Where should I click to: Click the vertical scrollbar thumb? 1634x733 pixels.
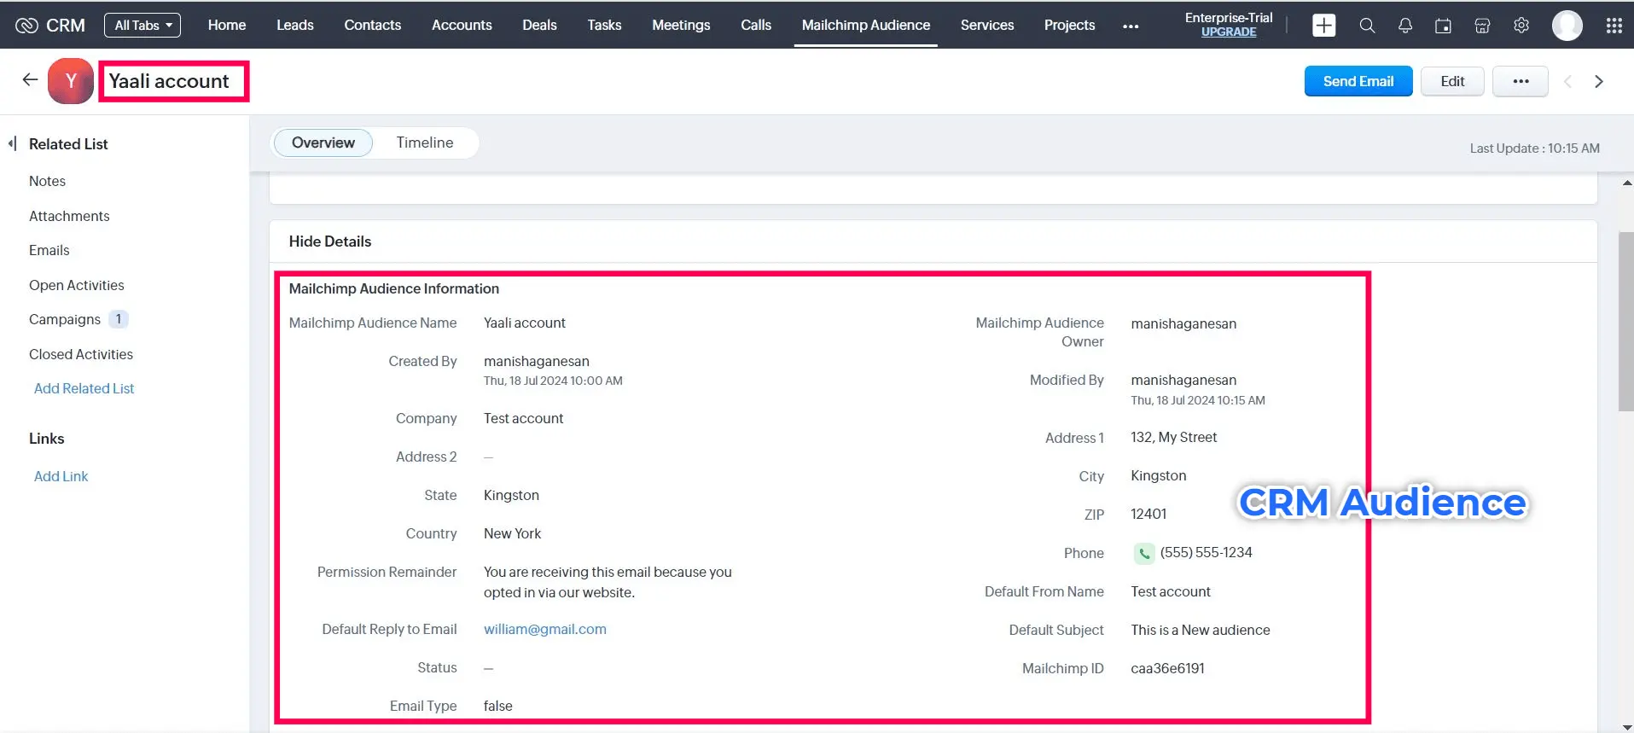click(1626, 322)
